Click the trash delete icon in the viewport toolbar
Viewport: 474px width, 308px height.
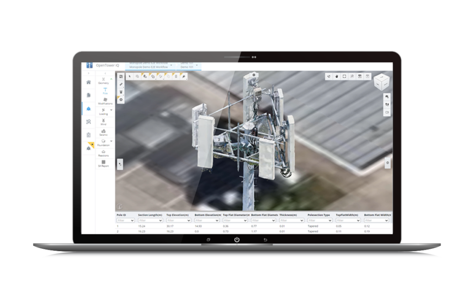tap(175, 76)
